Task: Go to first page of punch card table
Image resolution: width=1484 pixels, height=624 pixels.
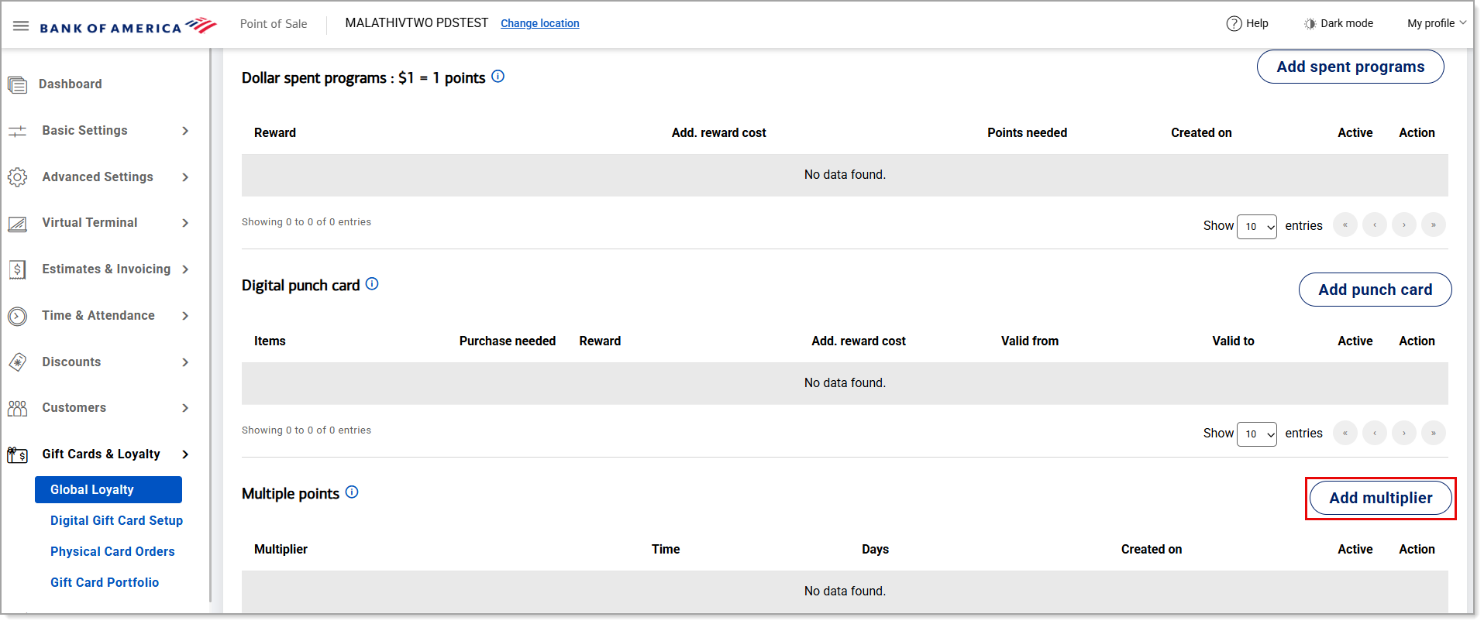Action: tap(1345, 433)
